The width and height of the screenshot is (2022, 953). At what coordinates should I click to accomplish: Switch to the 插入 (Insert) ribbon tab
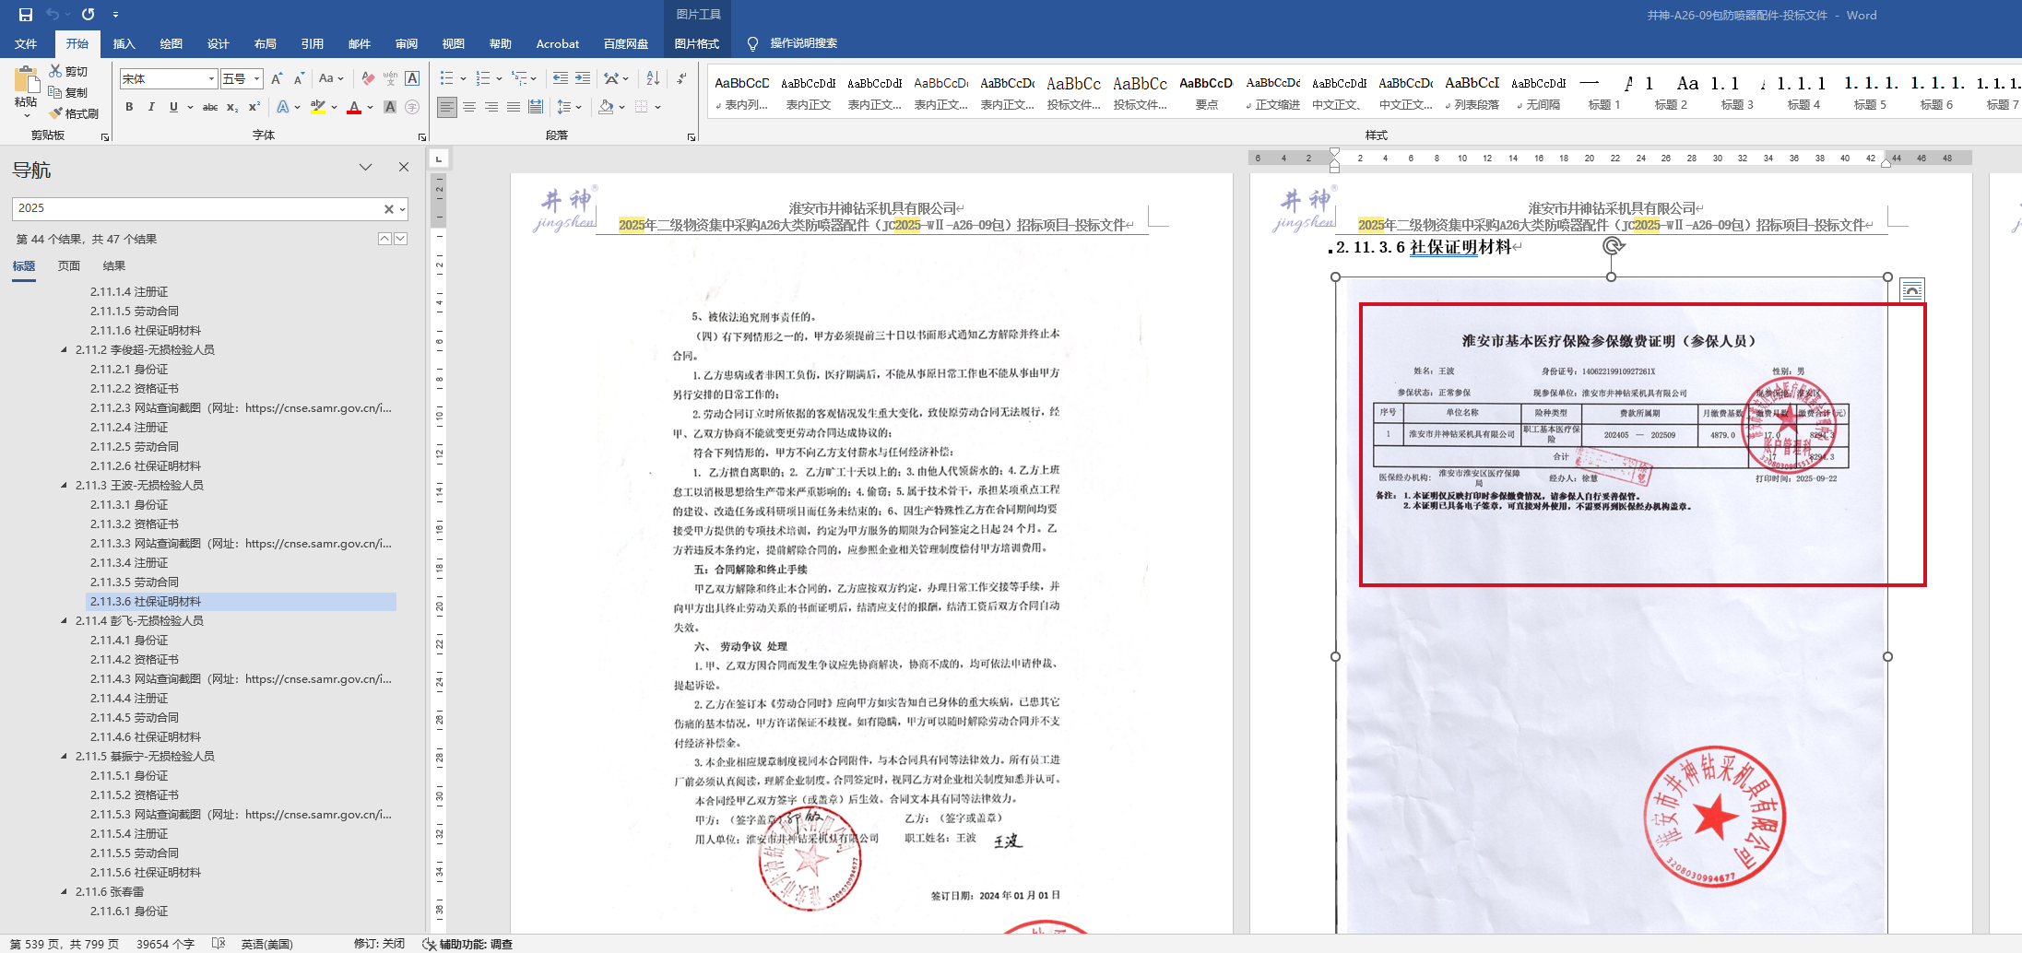pyautogui.click(x=124, y=43)
